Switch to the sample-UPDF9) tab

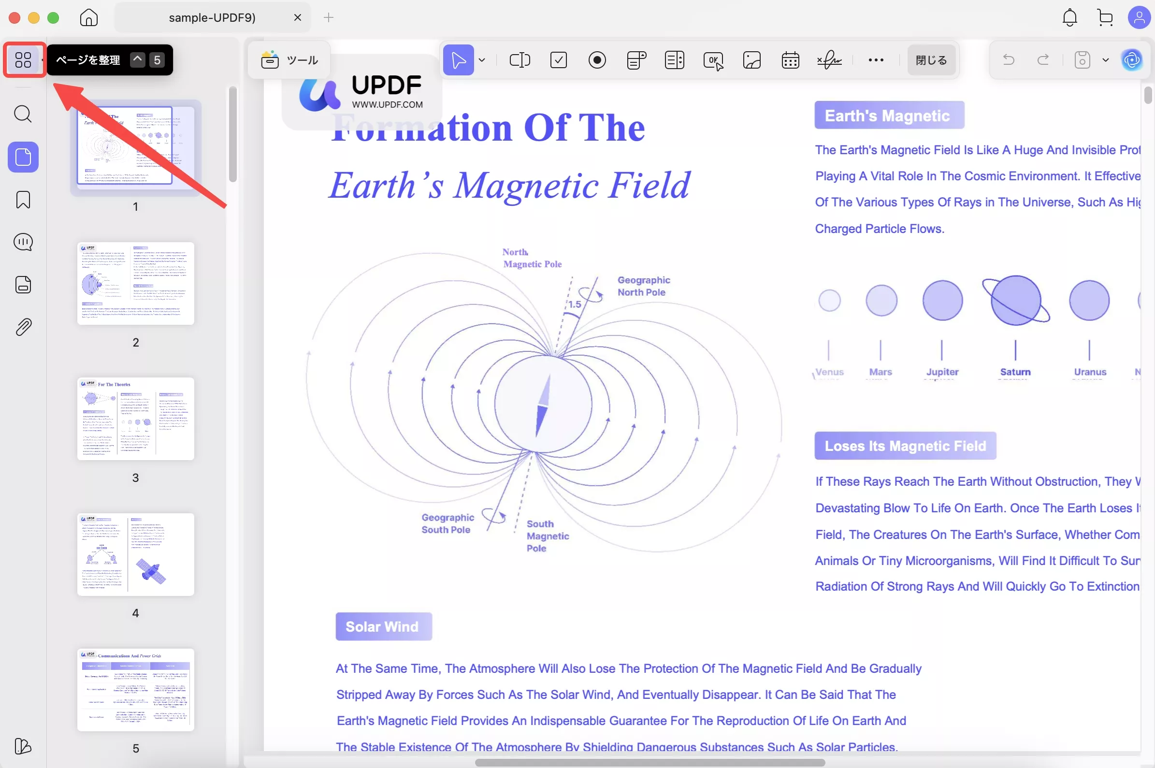(212, 17)
